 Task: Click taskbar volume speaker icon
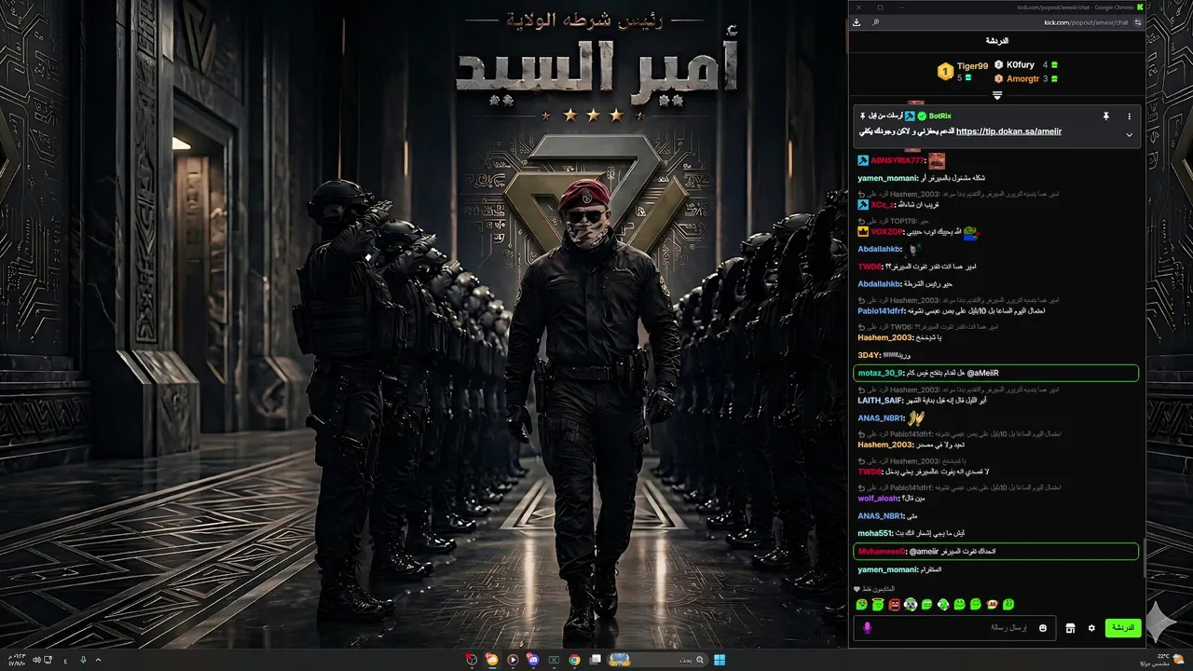click(36, 660)
